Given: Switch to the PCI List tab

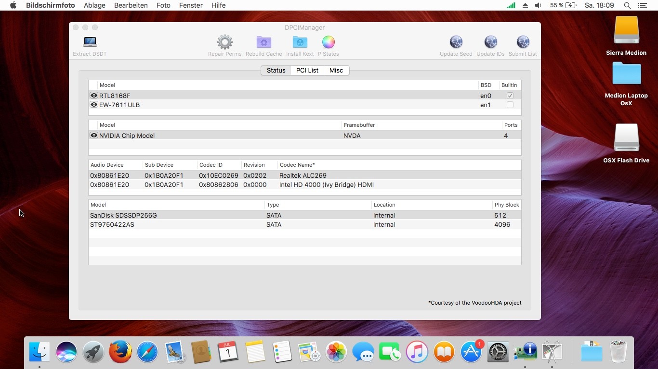Looking at the screenshot, I should (307, 70).
